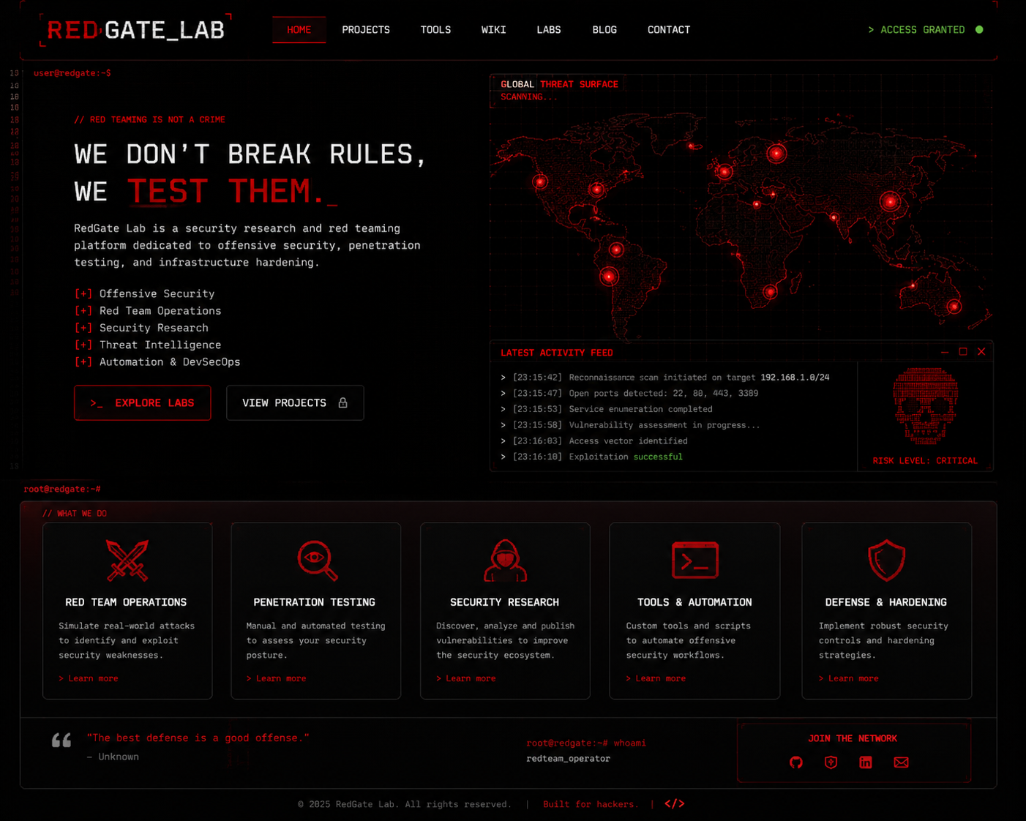This screenshot has width=1026, height=821.
Task: Open the Projects nav item
Action: (x=366, y=30)
